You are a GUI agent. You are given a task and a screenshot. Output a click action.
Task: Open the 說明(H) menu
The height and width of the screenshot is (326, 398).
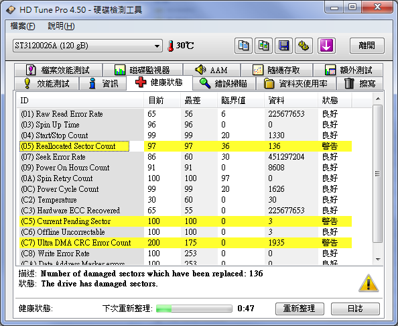61,26
